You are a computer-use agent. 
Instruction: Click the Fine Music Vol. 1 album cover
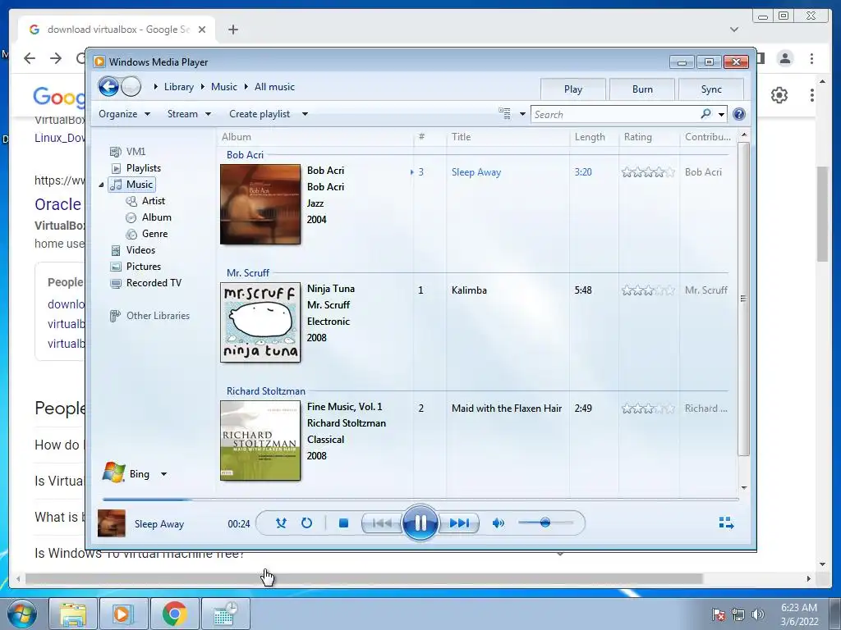tap(260, 441)
